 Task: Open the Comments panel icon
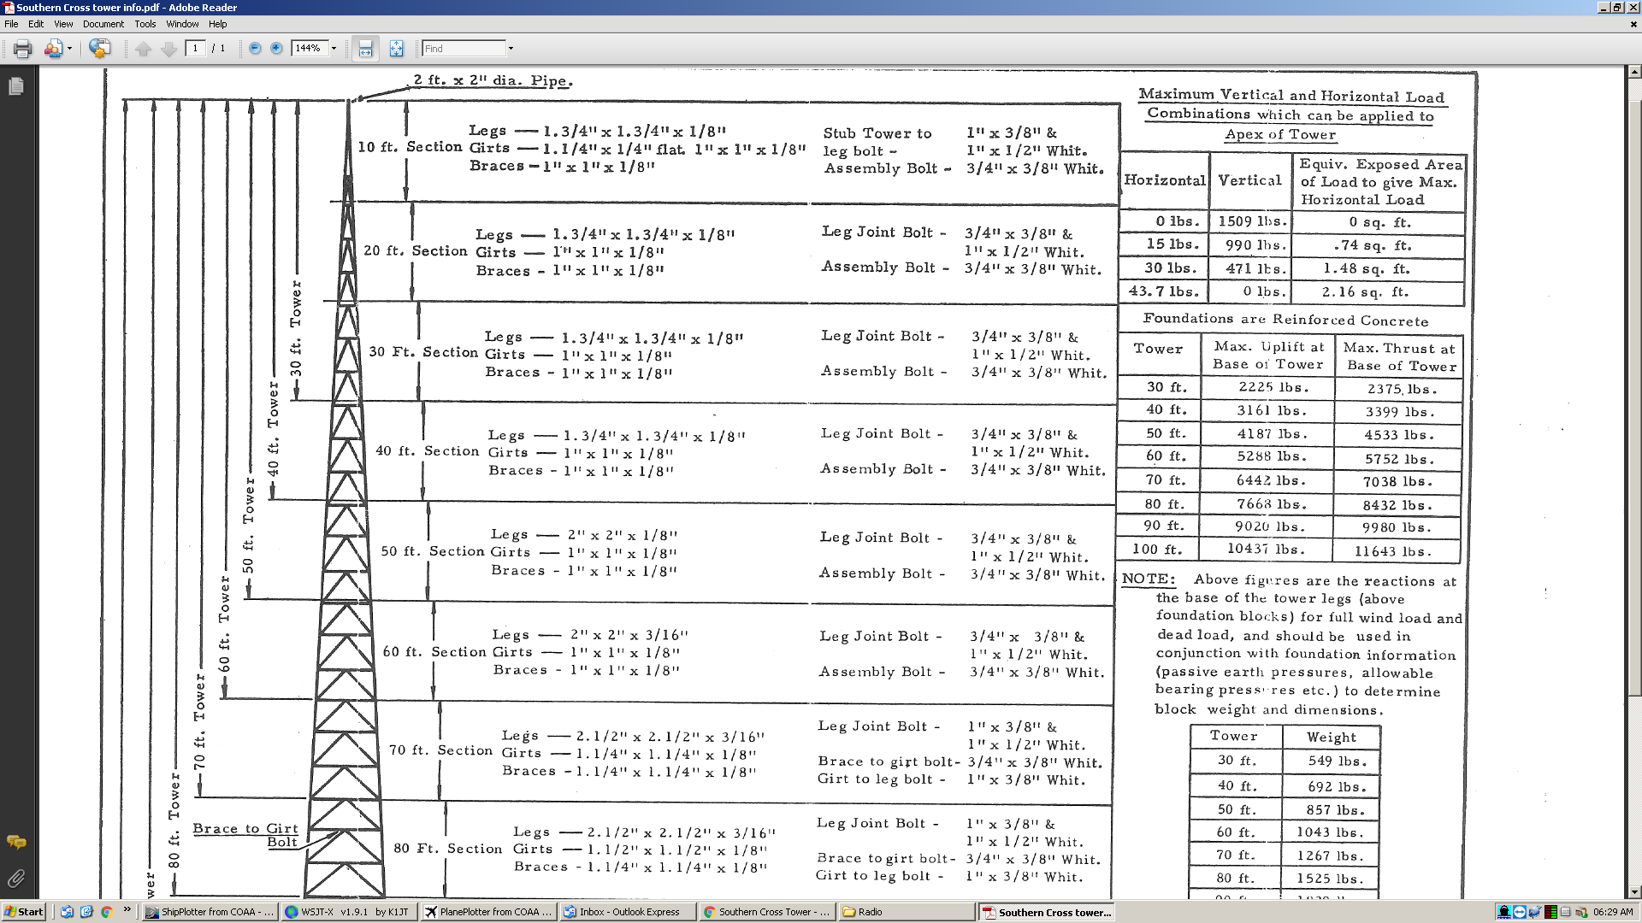[16, 843]
